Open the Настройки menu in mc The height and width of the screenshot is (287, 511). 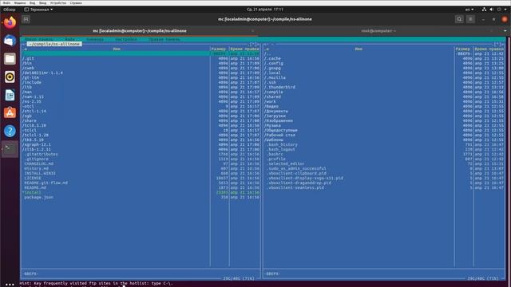pos(126,39)
